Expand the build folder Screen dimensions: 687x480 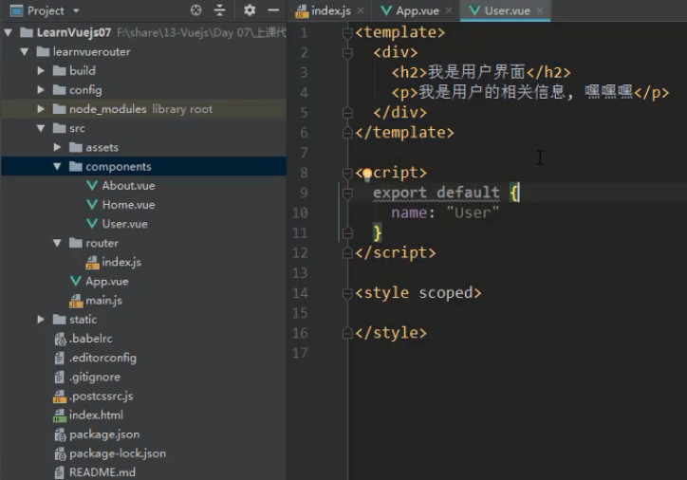(x=41, y=70)
